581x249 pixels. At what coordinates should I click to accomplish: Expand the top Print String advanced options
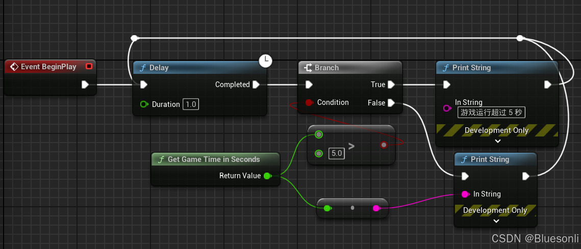coord(497,141)
